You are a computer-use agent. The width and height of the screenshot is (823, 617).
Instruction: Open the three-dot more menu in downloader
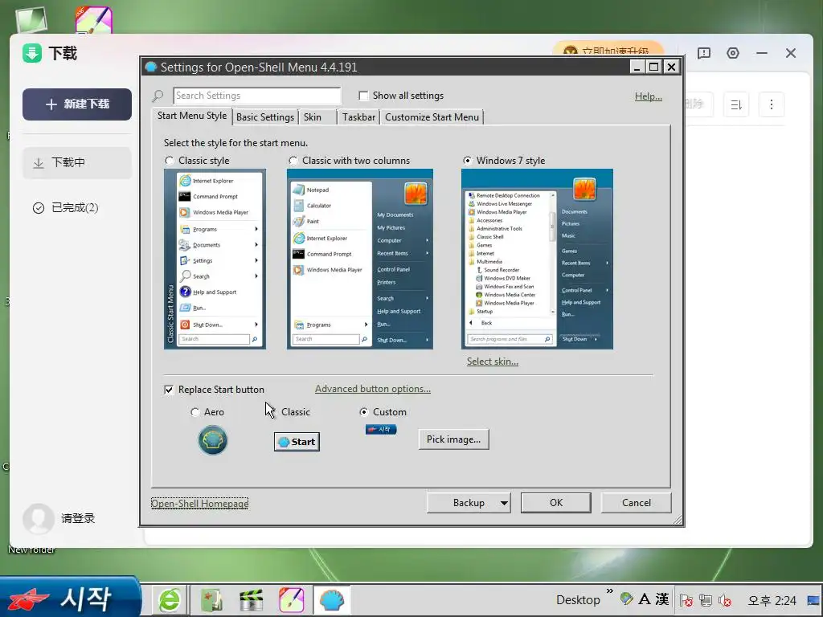pyautogui.click(x=771, y=104)
